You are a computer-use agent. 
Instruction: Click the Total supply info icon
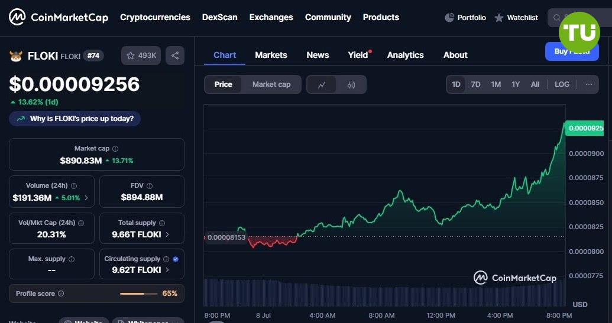(x=162, y=223)
